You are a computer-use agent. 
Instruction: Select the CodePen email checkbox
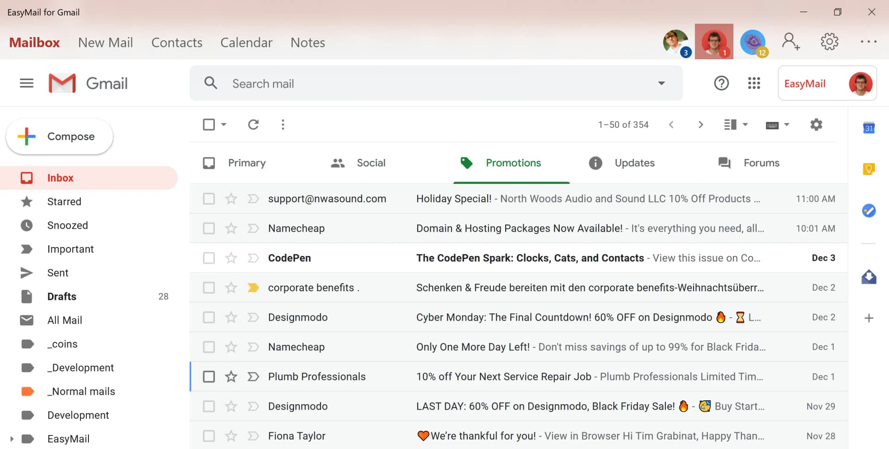coord(209,258)
